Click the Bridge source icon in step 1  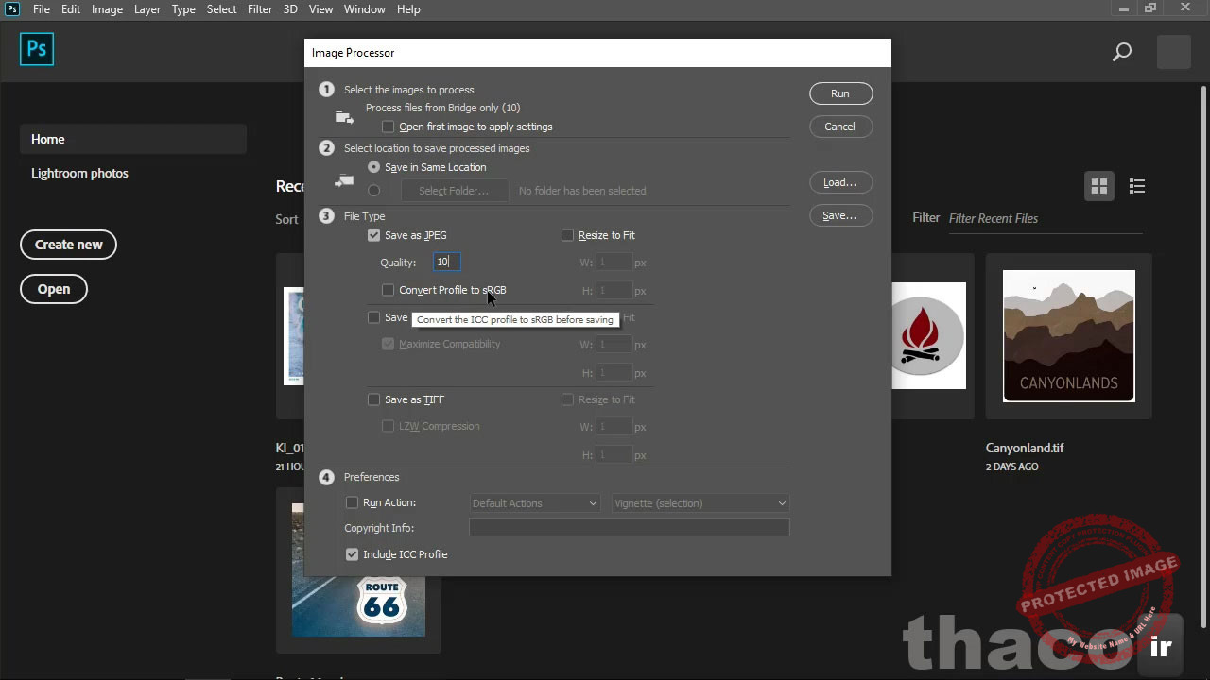click(344, 116)
